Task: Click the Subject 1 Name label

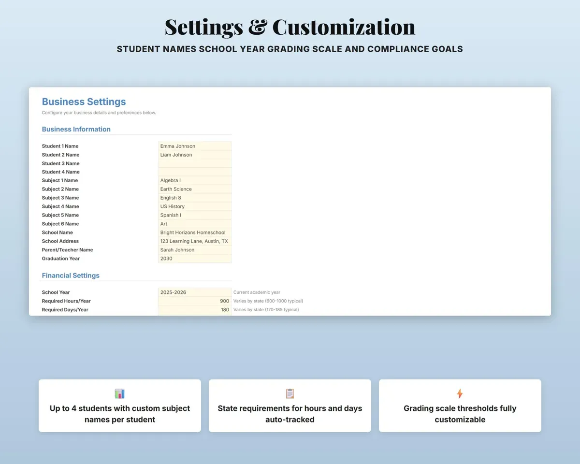Action: point(60,181)
